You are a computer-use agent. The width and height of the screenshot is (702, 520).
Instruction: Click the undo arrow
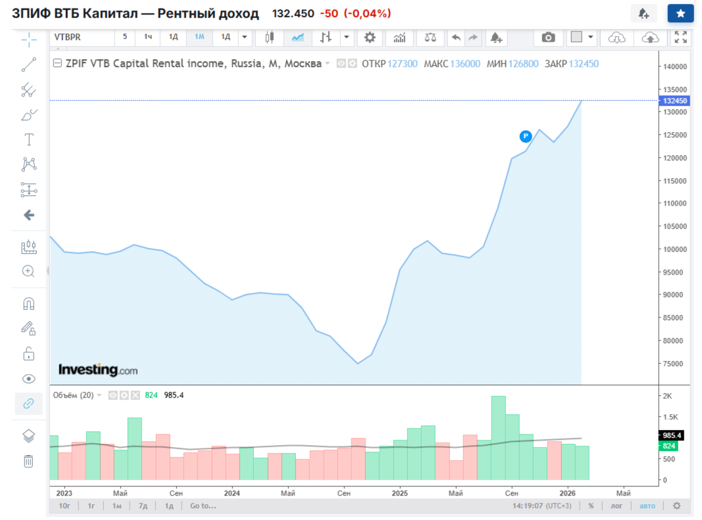[x=456, y=37]
